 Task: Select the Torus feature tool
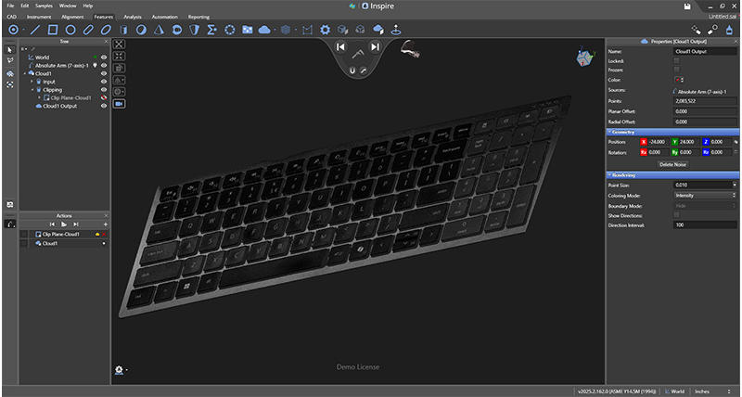click(x=176, y=30)
